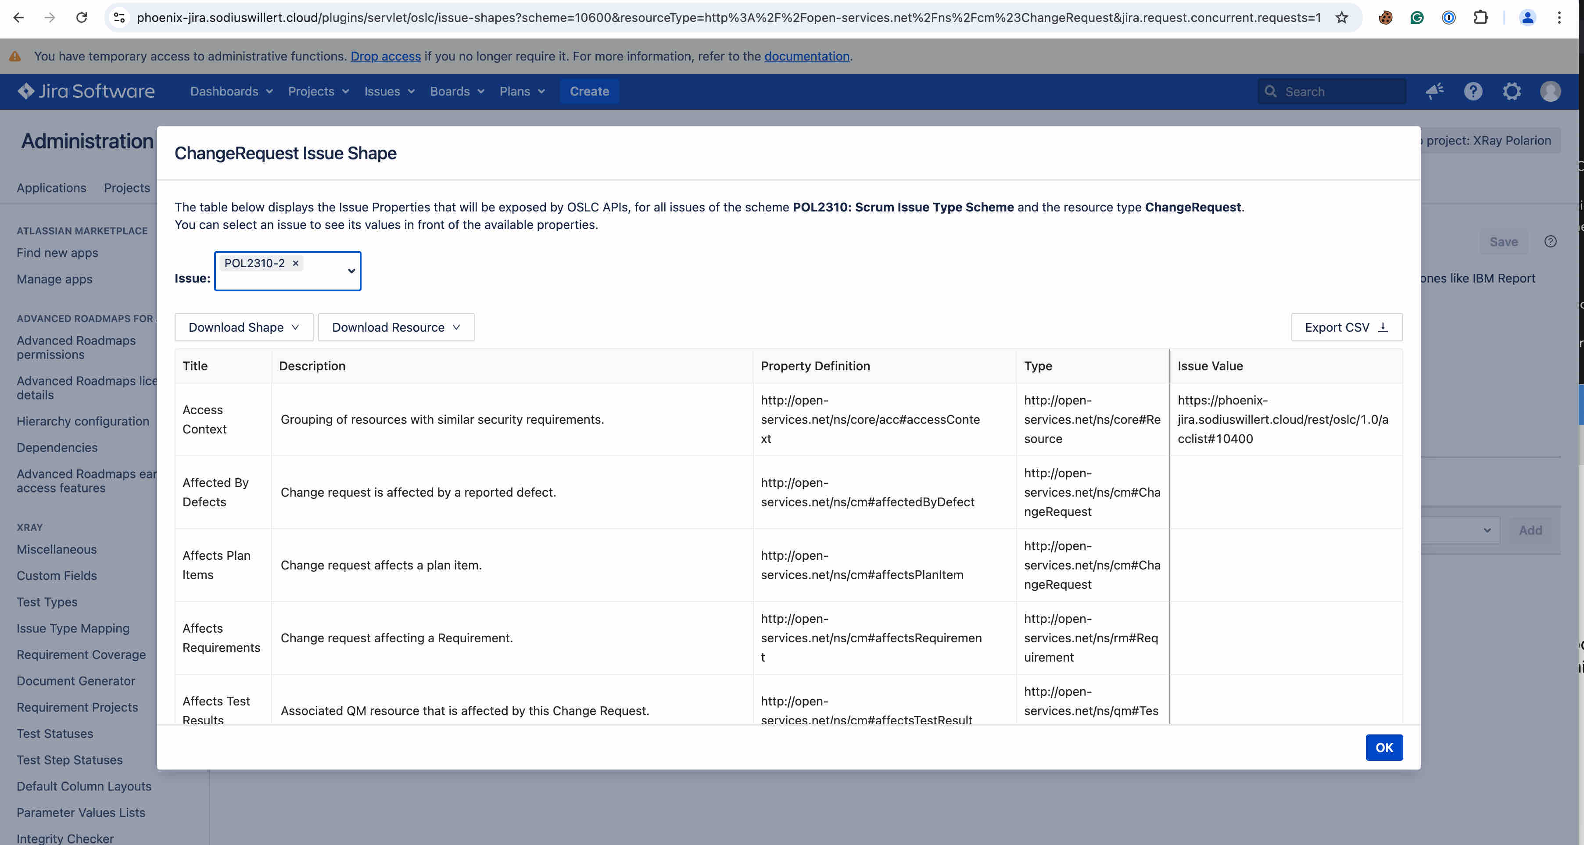Open Xray Custom Fields
The image size is (1584, 845).
tap(57, 576)
